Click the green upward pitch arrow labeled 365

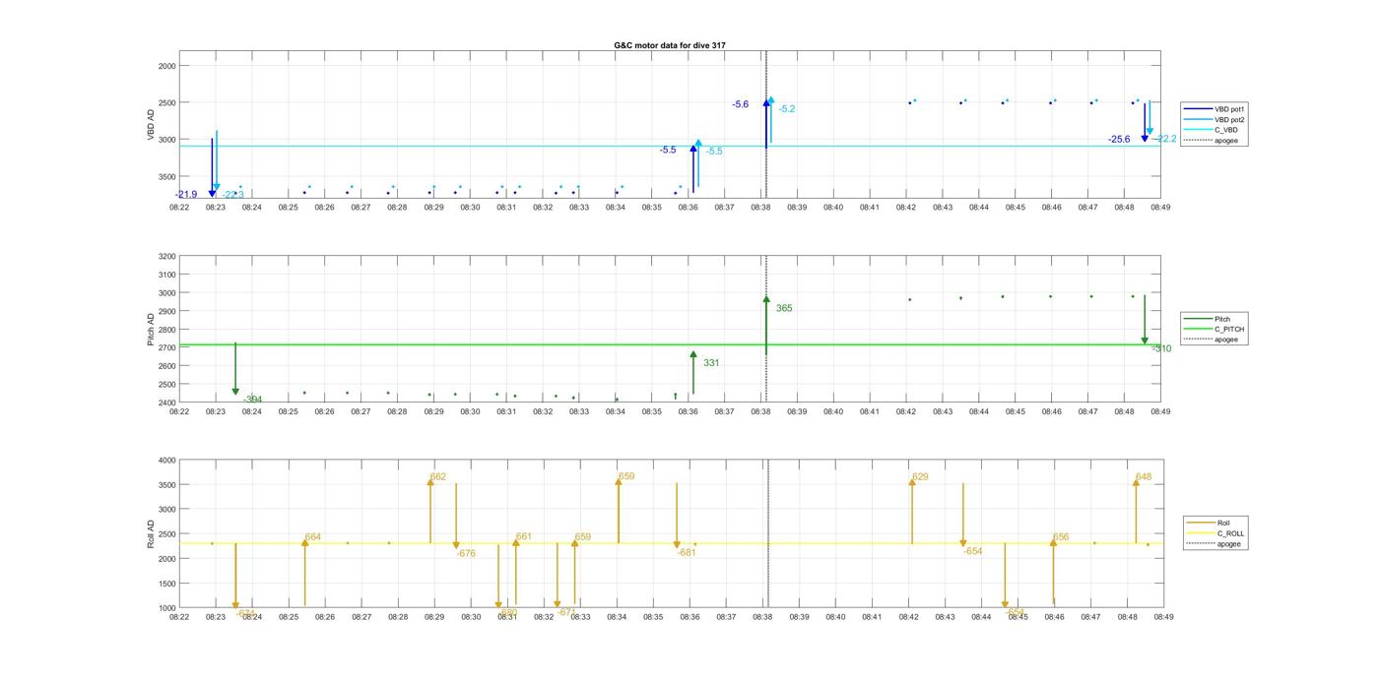click(766, 325)
